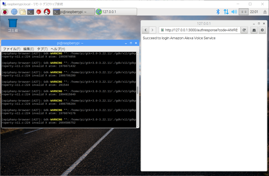
Task: Minimize the 127.0.0.1 browser window
Action: (254, 24)
